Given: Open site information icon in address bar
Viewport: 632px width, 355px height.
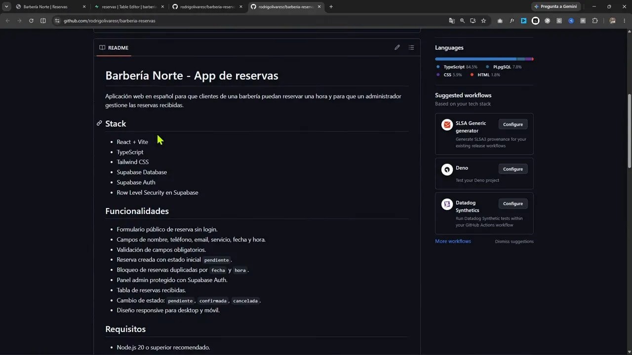Looking at the screenshot, I should pyautogui.click(x=57, y=21).
